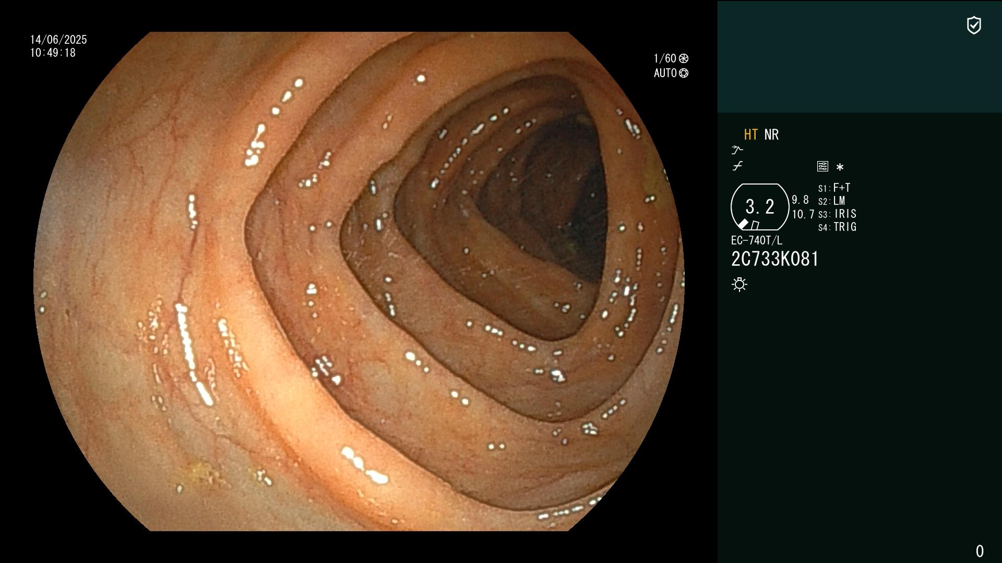Select the HT indicator in yellow
The image size is (1002, 563).
[x=750, y=134]
